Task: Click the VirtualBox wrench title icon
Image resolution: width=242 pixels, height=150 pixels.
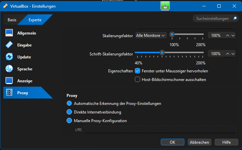Action: pos(5,6)
